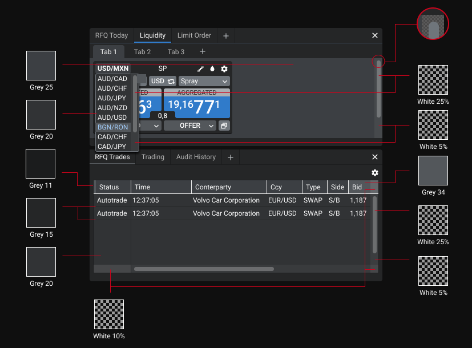Click the AGGREGATED 19,16771 price tile

pos(197,103)
